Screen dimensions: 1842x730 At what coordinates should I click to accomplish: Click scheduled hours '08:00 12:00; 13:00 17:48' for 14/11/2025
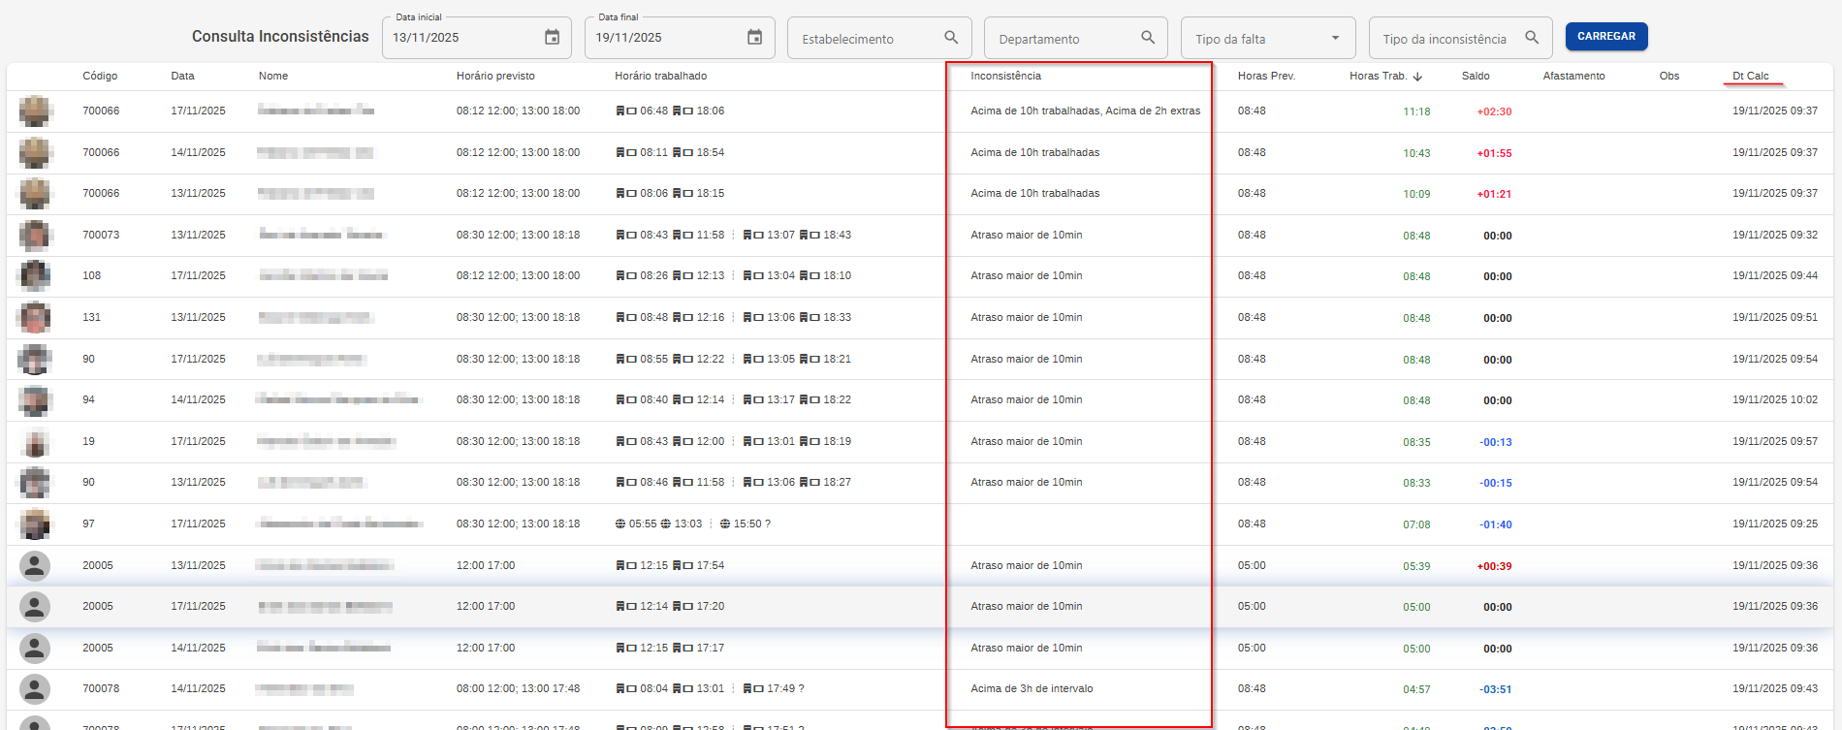click(518, 688)
